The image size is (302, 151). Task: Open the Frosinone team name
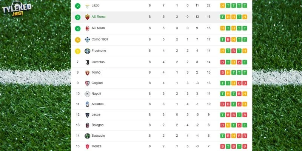(x=99, y=51)
